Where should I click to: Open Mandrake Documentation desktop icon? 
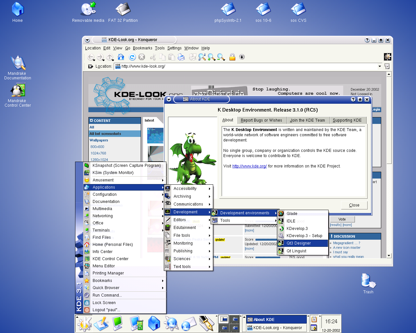18,68
